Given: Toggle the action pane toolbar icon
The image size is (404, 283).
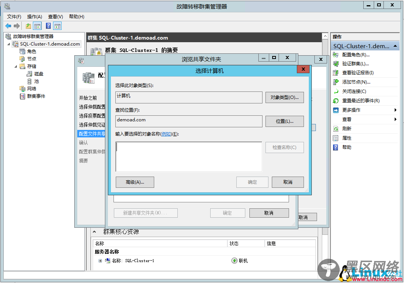Looking at the screenshot, I should [58, 26].
